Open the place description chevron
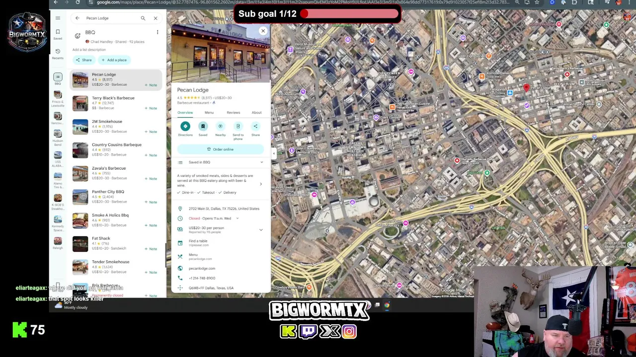636x357 pixels. coord(261,184)
